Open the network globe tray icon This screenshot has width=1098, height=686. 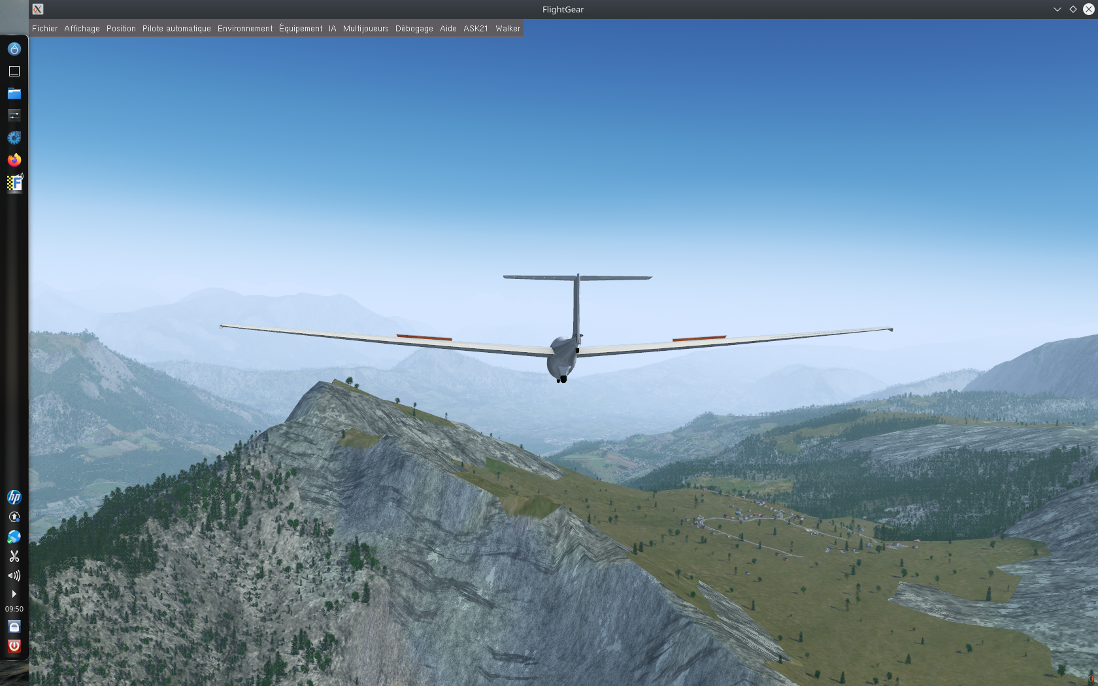pyautogui.click(x=14, y=536)
